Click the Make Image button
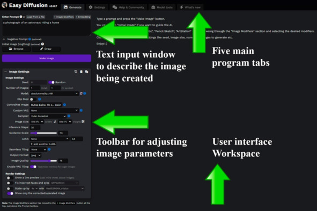Screen dimensions: 317x211 coord(47,58)
